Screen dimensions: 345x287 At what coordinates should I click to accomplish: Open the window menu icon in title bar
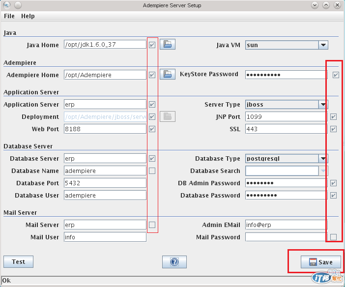click(x=7, y=5)
